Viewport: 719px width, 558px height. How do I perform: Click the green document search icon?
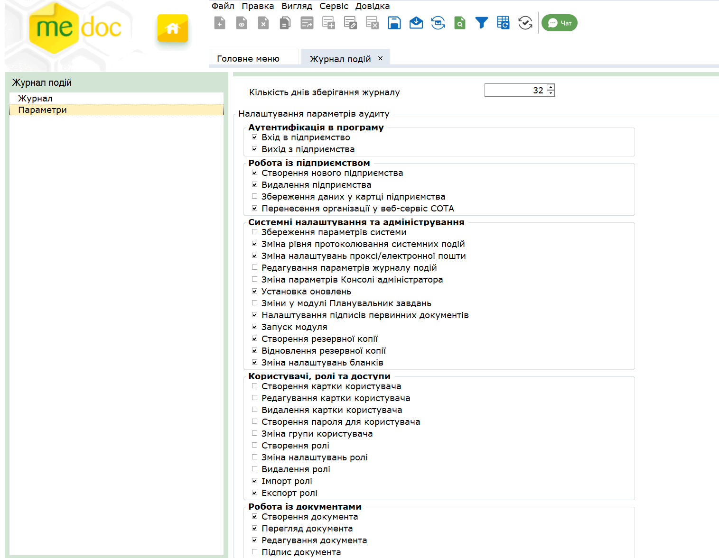[459, 23]
